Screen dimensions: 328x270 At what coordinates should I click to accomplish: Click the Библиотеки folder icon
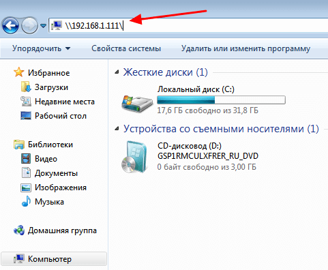point(19,145)
